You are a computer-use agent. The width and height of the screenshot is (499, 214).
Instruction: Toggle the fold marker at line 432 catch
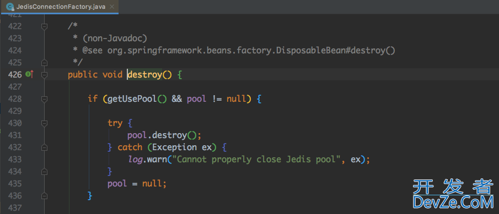(44, 147)
